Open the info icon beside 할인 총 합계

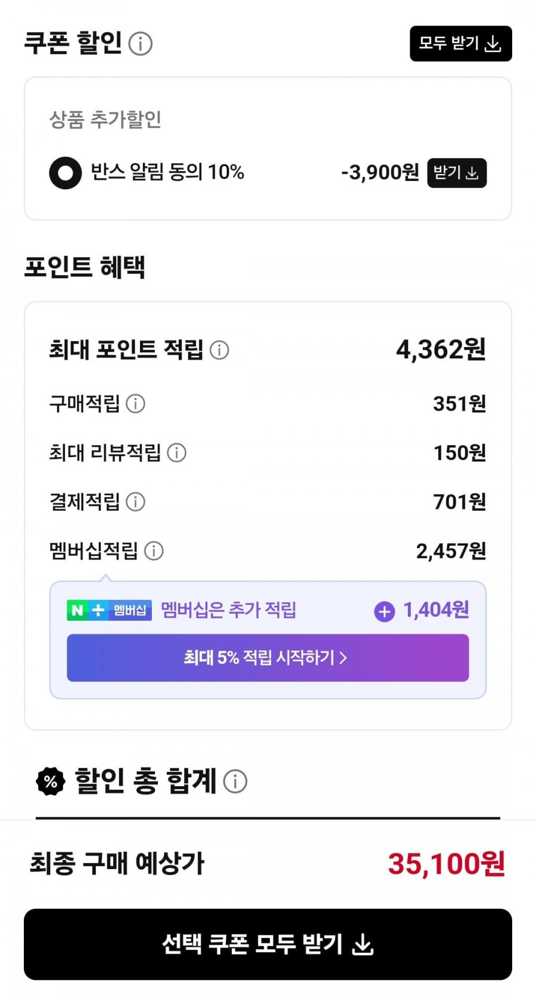click(x=235, y=781)
